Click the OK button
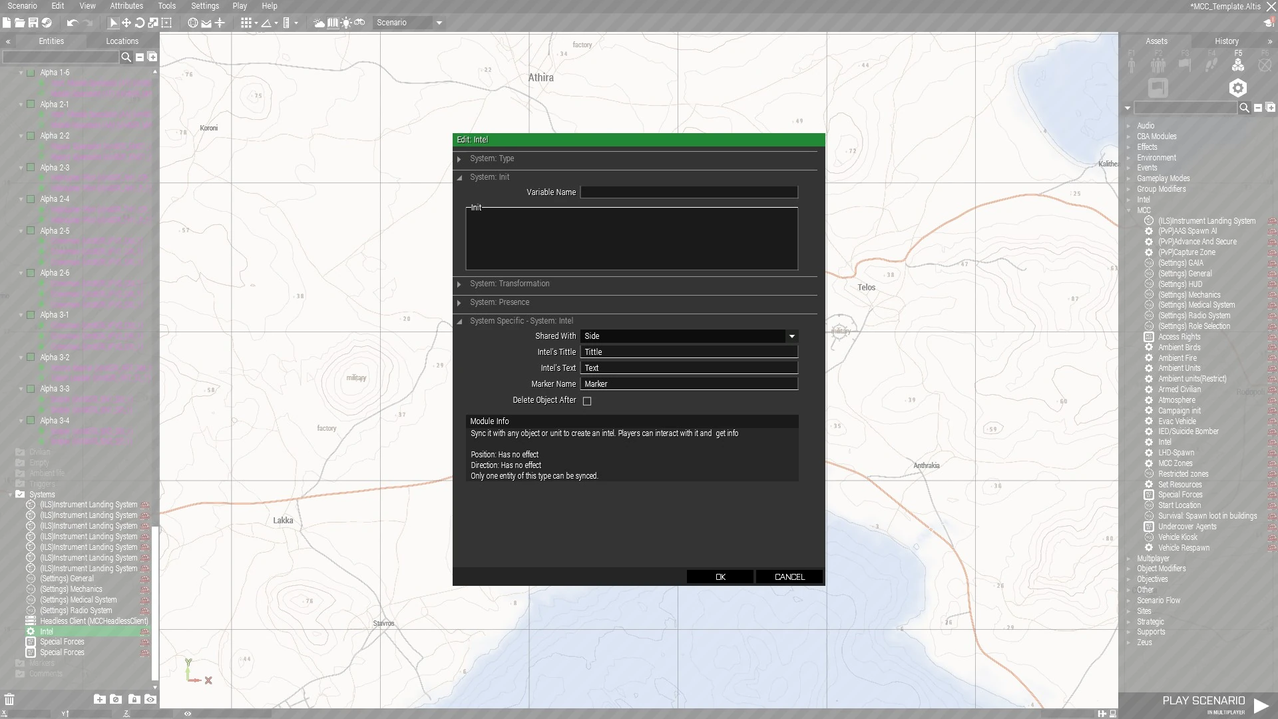Viewport: 1278px width, 719px height. coord(720,577)
